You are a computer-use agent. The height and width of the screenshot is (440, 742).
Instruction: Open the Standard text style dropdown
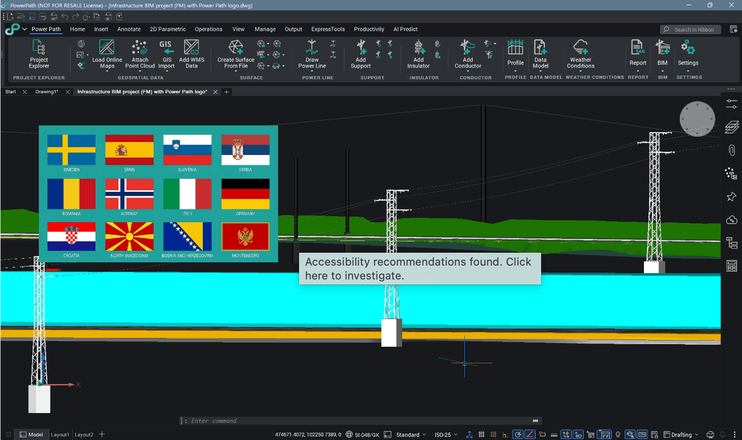tap(411, 435)
